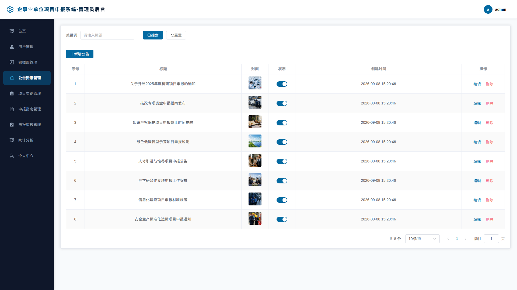Go to previous page arrow in pagination

448,239
